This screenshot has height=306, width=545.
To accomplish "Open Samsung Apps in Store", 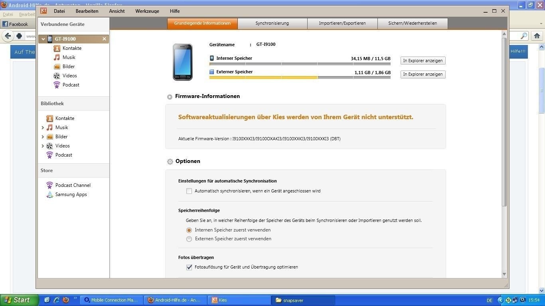I will point(67,194).
